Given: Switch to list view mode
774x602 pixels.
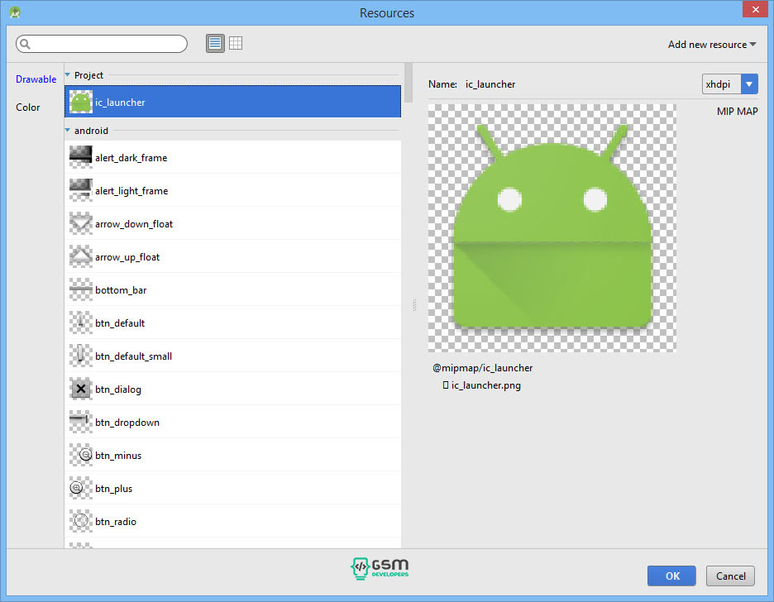Looking at the screenshot, I should tap(215, 44).
